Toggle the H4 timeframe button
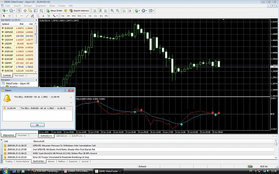The image size is (279, 174). click(90, 16)
